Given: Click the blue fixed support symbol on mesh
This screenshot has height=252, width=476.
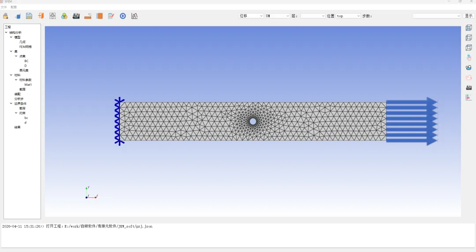Looking at the screenshot, I should tap(119, 122).
